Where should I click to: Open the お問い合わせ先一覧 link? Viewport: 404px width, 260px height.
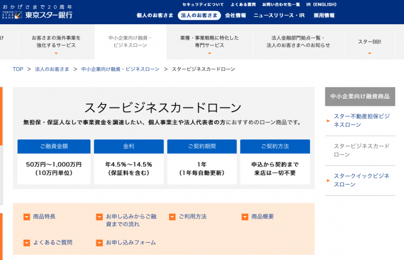pos(281,5)
